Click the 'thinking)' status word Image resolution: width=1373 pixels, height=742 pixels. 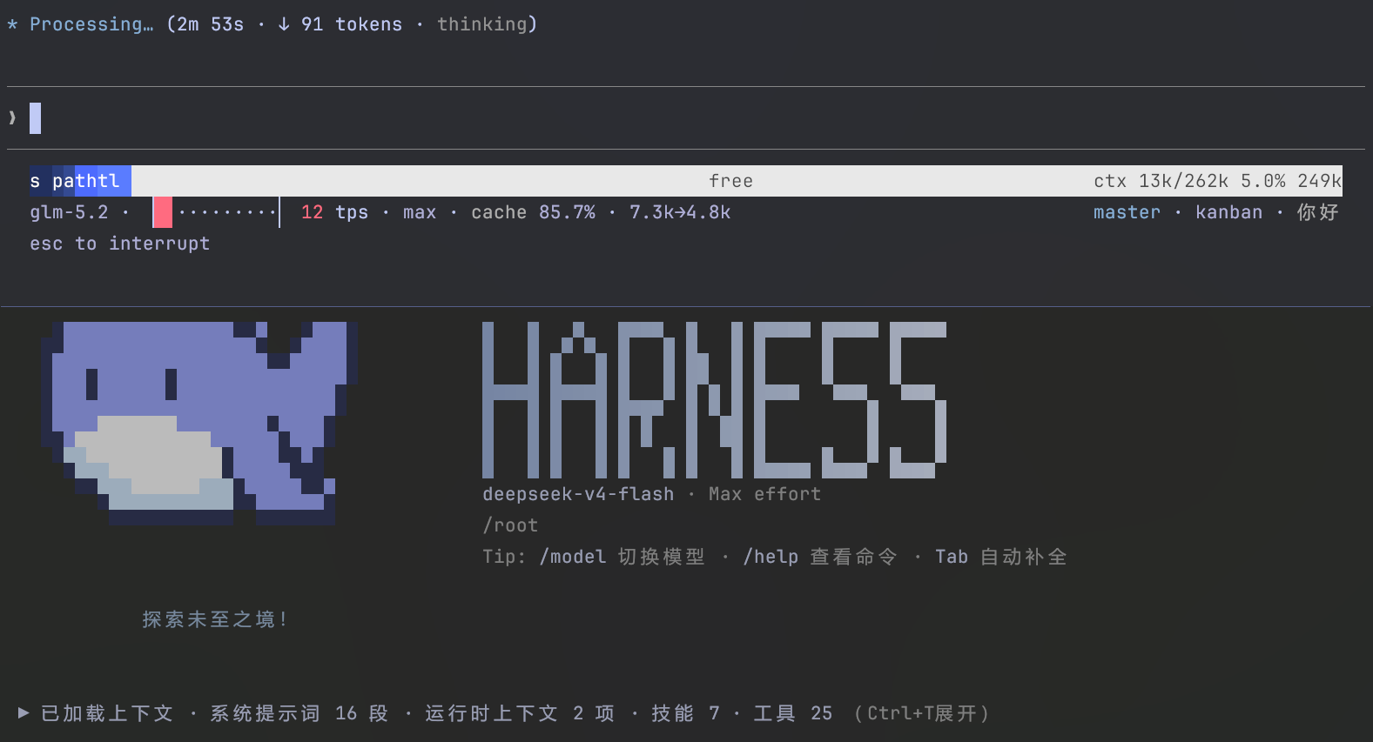[488, 24]
